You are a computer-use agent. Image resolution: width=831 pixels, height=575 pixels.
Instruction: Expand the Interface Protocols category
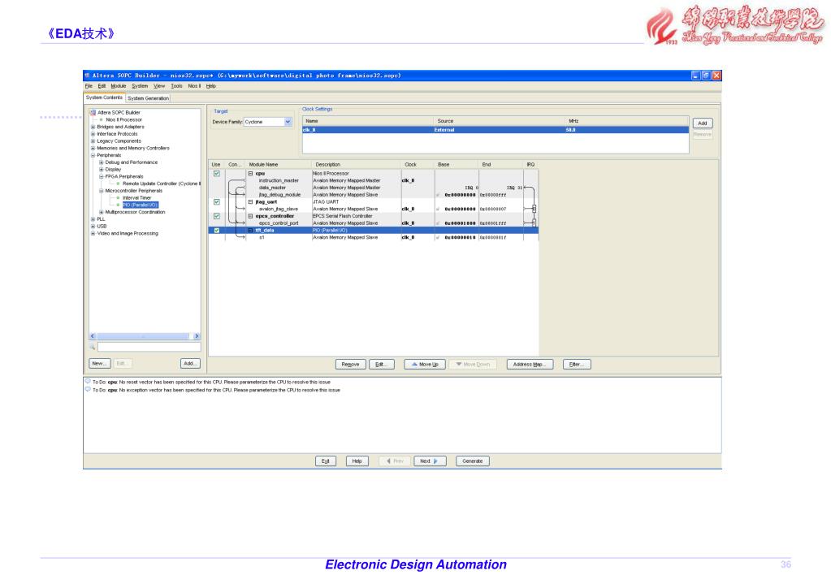[93, 134]
